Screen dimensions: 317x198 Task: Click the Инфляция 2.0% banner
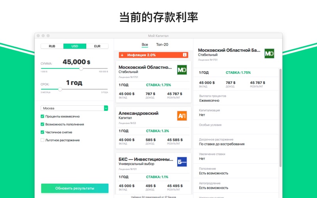coord(153,55)
